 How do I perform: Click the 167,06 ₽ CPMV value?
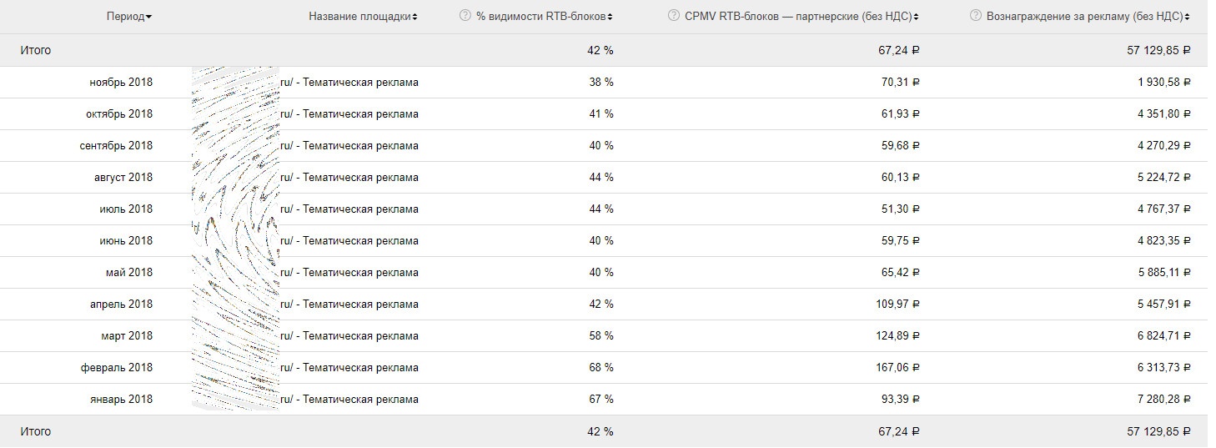coord(895,368)
